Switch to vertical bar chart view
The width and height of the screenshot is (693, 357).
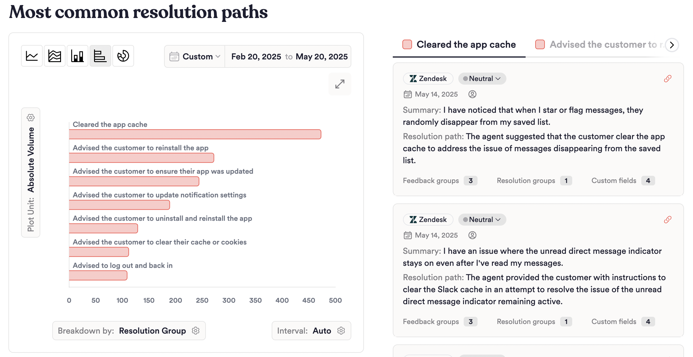click(78, 56)
